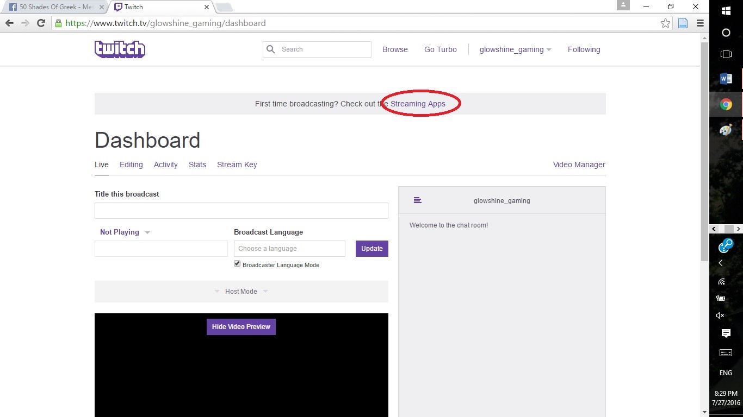Screen dimensions: 743x417
Task: Click ENG language indicator
Action: (x=726, y=373)
